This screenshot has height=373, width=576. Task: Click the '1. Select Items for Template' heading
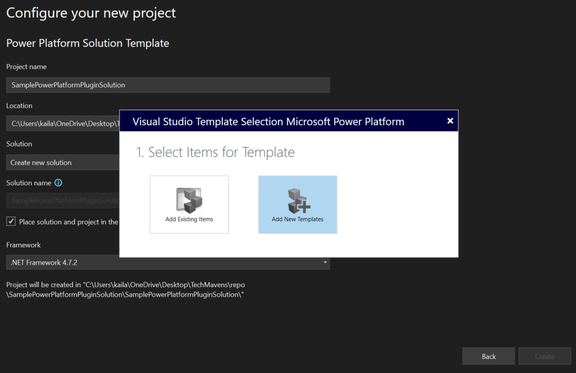(x=215, y=152)
